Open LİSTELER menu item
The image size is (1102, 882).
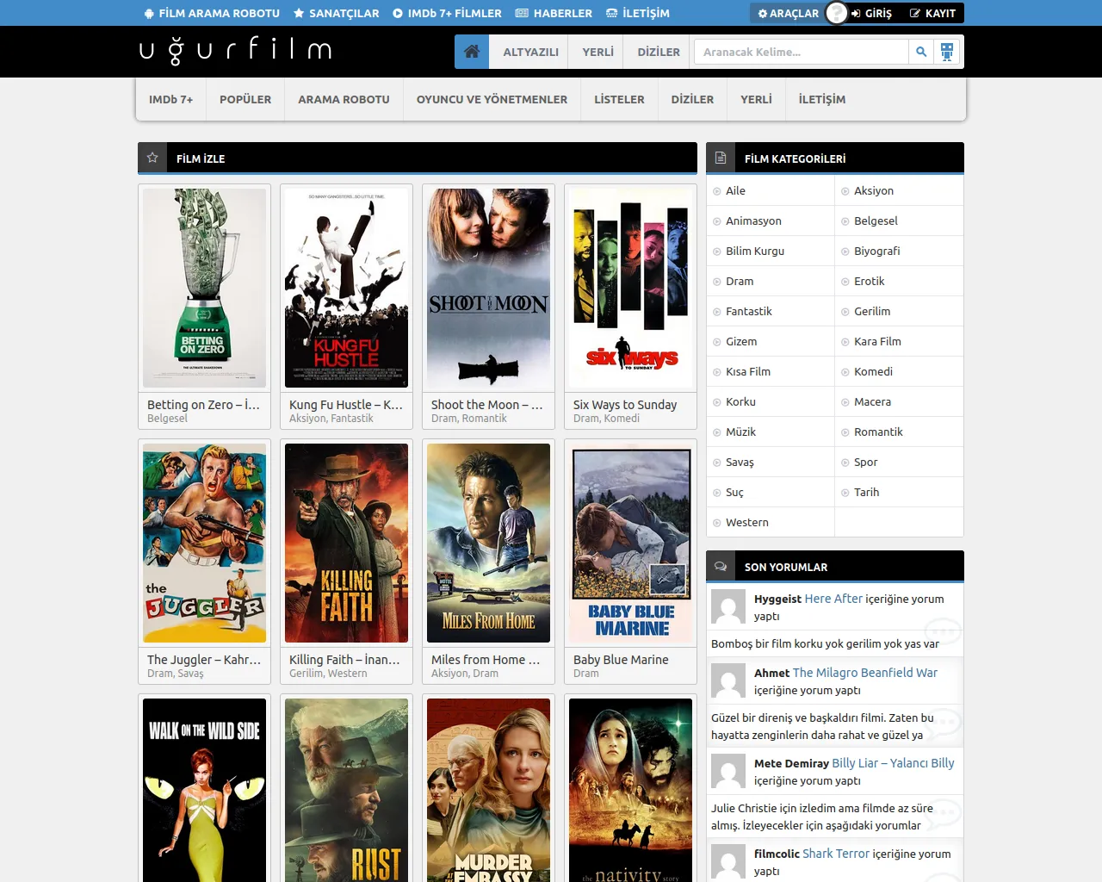[x=619, y=99]
